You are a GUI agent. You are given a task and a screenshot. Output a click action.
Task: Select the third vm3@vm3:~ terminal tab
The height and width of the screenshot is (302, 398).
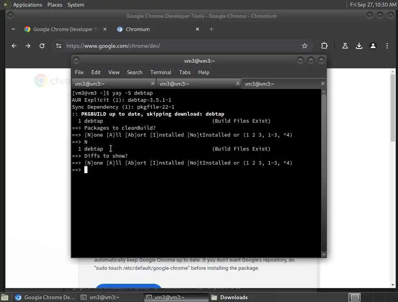click(x=284, y=84)
